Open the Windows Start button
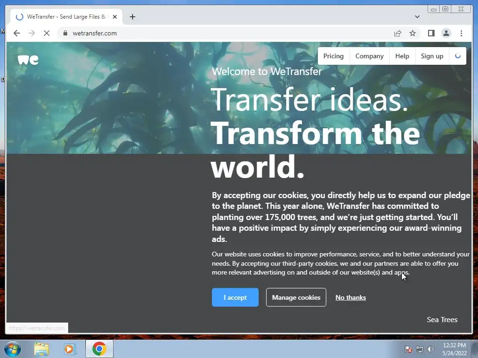This screenshot has width=478, height=358. [13, 349]
